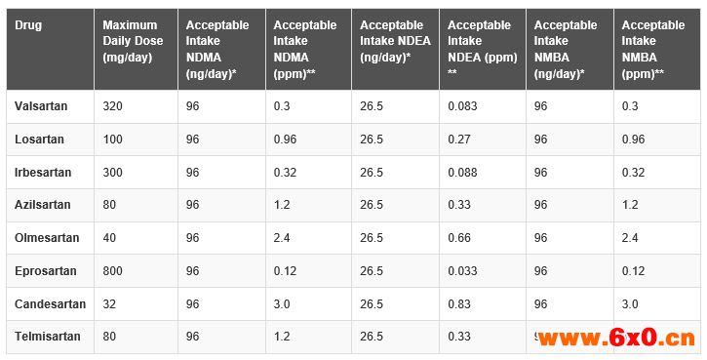Click Candesartan's 0.83 NDEA ppm value

[x=459, y=304]
